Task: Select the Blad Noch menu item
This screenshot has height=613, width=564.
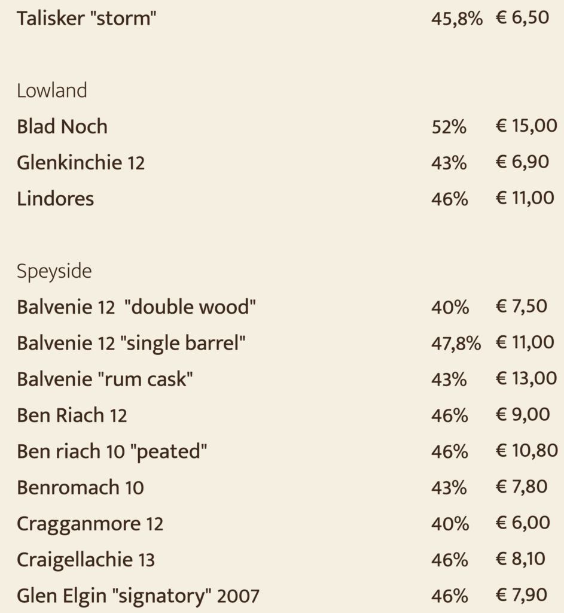Action: pyautogui.click(x=62, y=126)
